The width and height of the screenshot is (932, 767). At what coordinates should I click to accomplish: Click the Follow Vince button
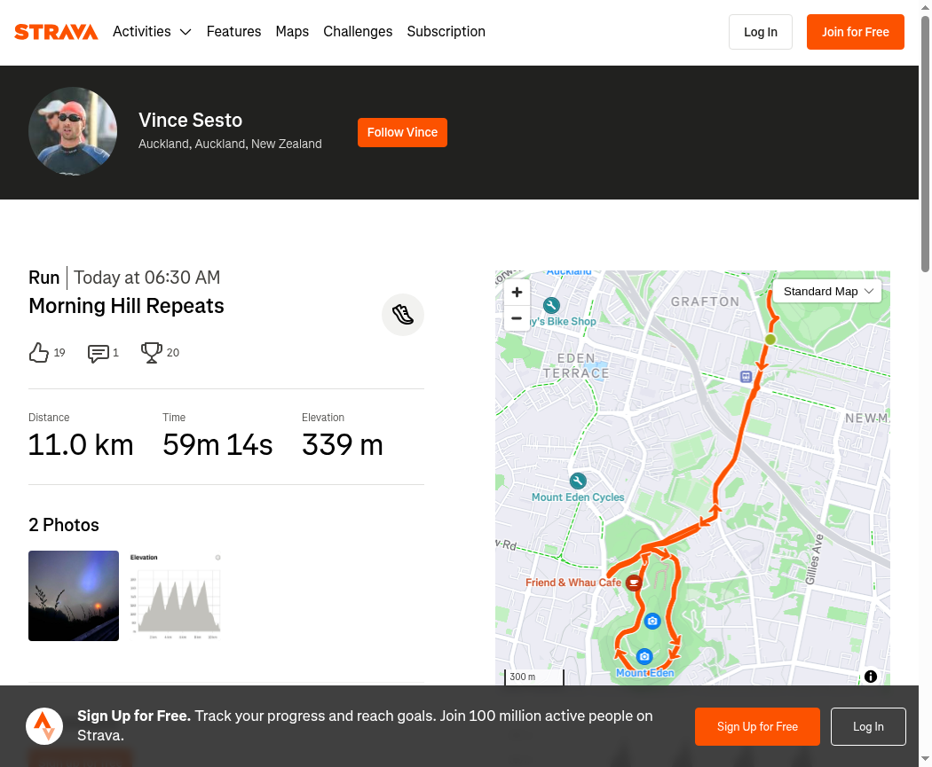402,132
